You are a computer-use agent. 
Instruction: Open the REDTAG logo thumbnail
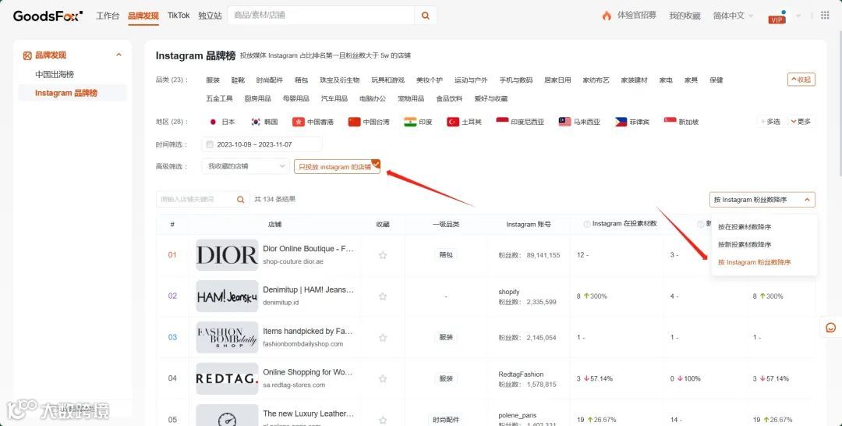coord(227,378)
